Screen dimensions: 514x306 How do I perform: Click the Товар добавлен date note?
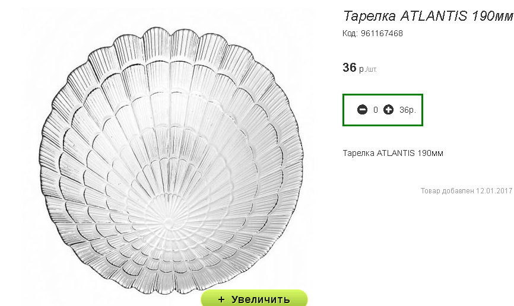click(466, 191)
